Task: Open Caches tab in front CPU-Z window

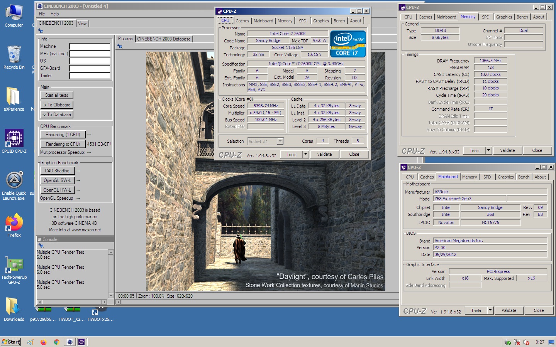Action: (242, 21)
